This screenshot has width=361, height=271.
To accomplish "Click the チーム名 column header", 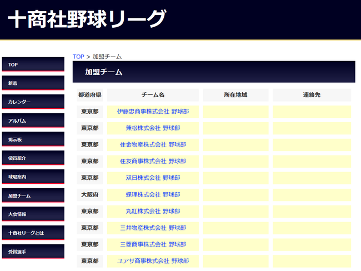I will click(153, 95).
